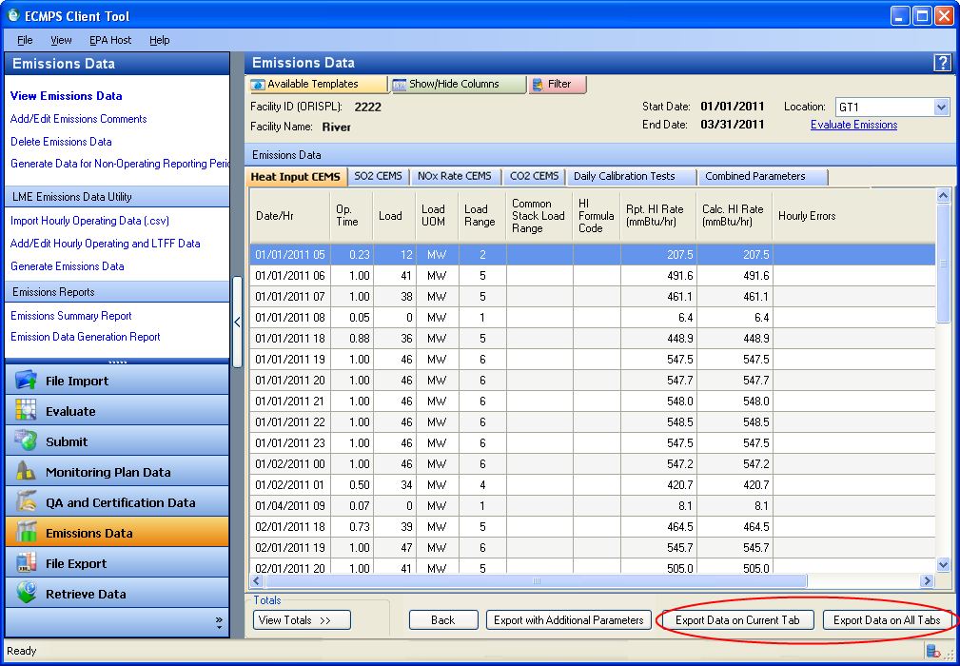Open help with the question mark icon
The image size is (960, 666).
942,63
